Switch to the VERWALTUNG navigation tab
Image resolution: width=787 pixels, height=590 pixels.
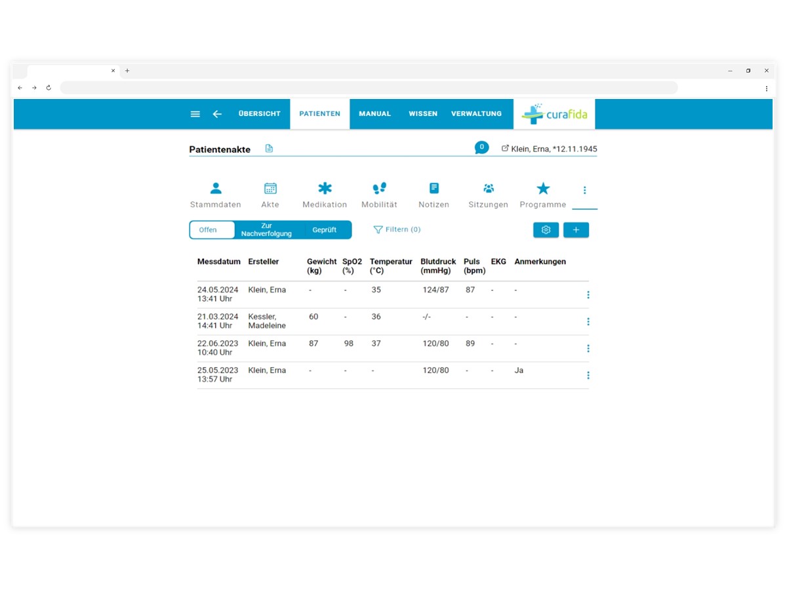coord(476,114)
